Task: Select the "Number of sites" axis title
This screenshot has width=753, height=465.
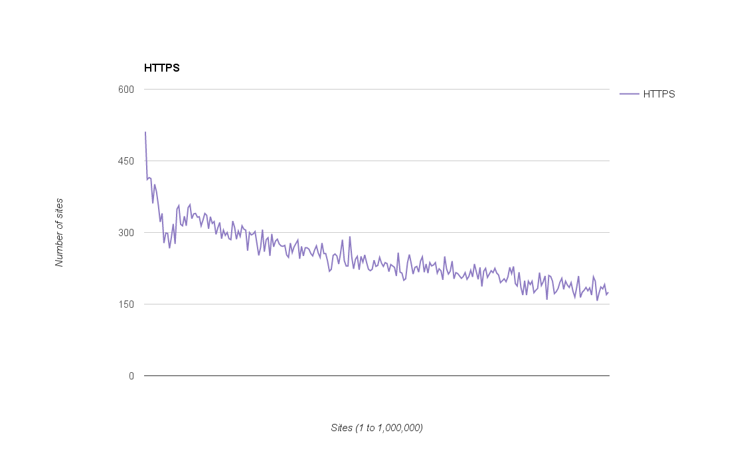Action: coord(59,232)
